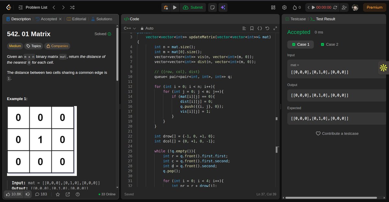Reset code to default with undo icon

[267, 28]
